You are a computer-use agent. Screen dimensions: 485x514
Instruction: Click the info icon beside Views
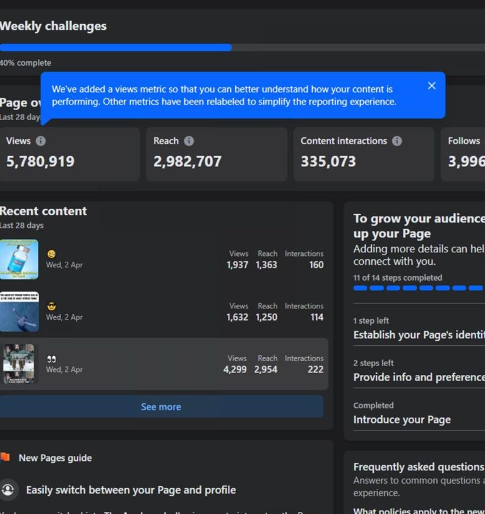pyautogui.click(x=40, y=141)
